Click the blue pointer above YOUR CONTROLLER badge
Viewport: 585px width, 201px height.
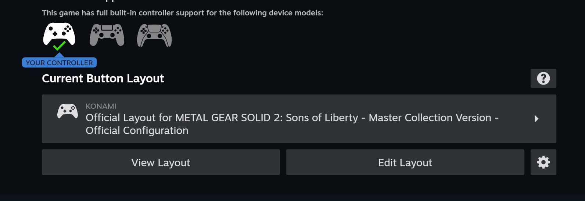coord(59,55)
